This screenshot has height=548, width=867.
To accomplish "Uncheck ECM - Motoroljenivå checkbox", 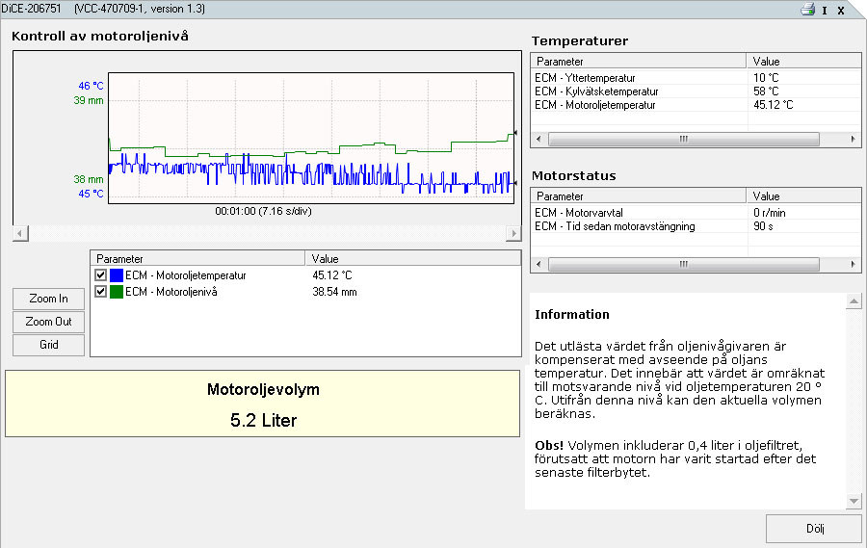I will pos(101,292).
